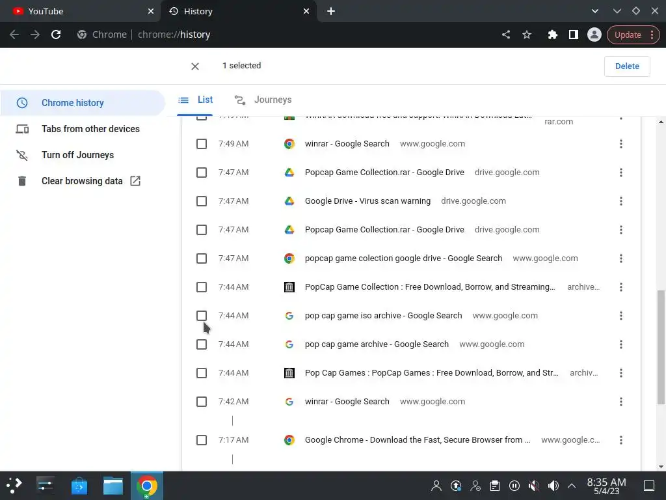Open a new tab with plus

331,11
